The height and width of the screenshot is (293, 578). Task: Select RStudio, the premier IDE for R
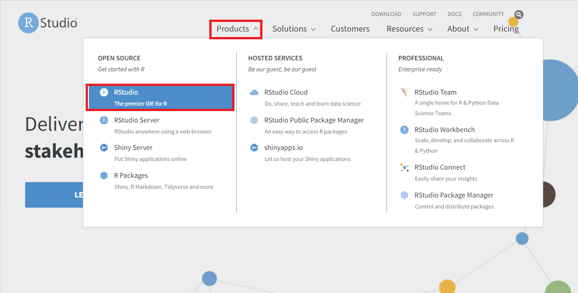click(x=160, y=97)
